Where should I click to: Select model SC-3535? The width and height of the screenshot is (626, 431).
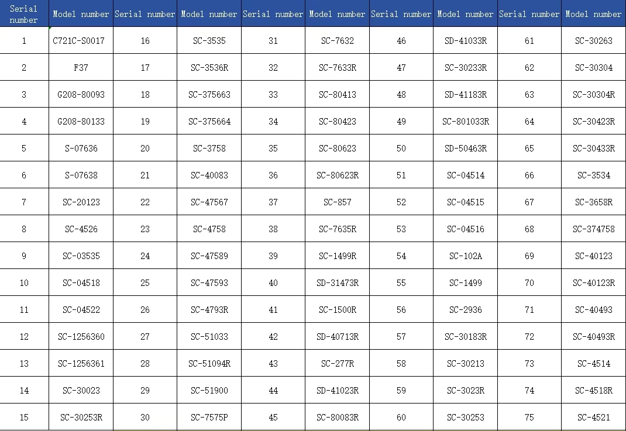click(x=209, y=40)
